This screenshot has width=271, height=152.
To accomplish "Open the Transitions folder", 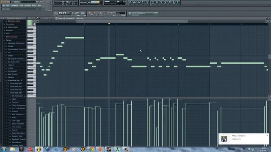I will 16,143.
